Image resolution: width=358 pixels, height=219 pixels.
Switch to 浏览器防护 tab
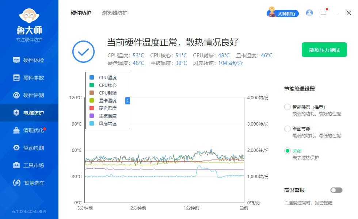[x=115, y=13]
